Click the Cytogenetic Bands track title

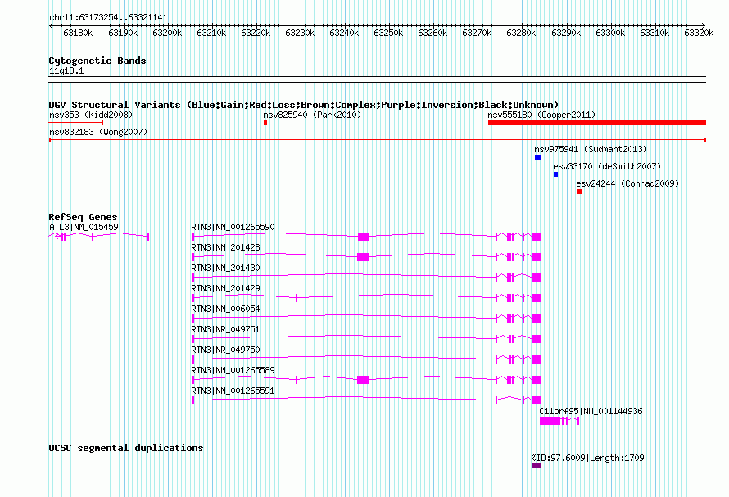pyautogui.click(x=97, y=61)
